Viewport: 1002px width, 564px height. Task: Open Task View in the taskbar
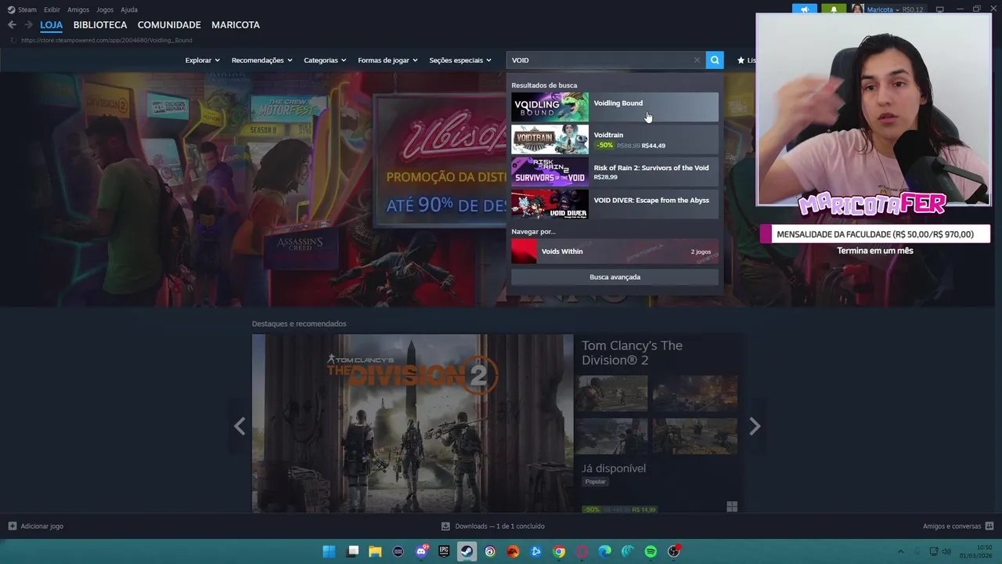(x=353, y=551)
